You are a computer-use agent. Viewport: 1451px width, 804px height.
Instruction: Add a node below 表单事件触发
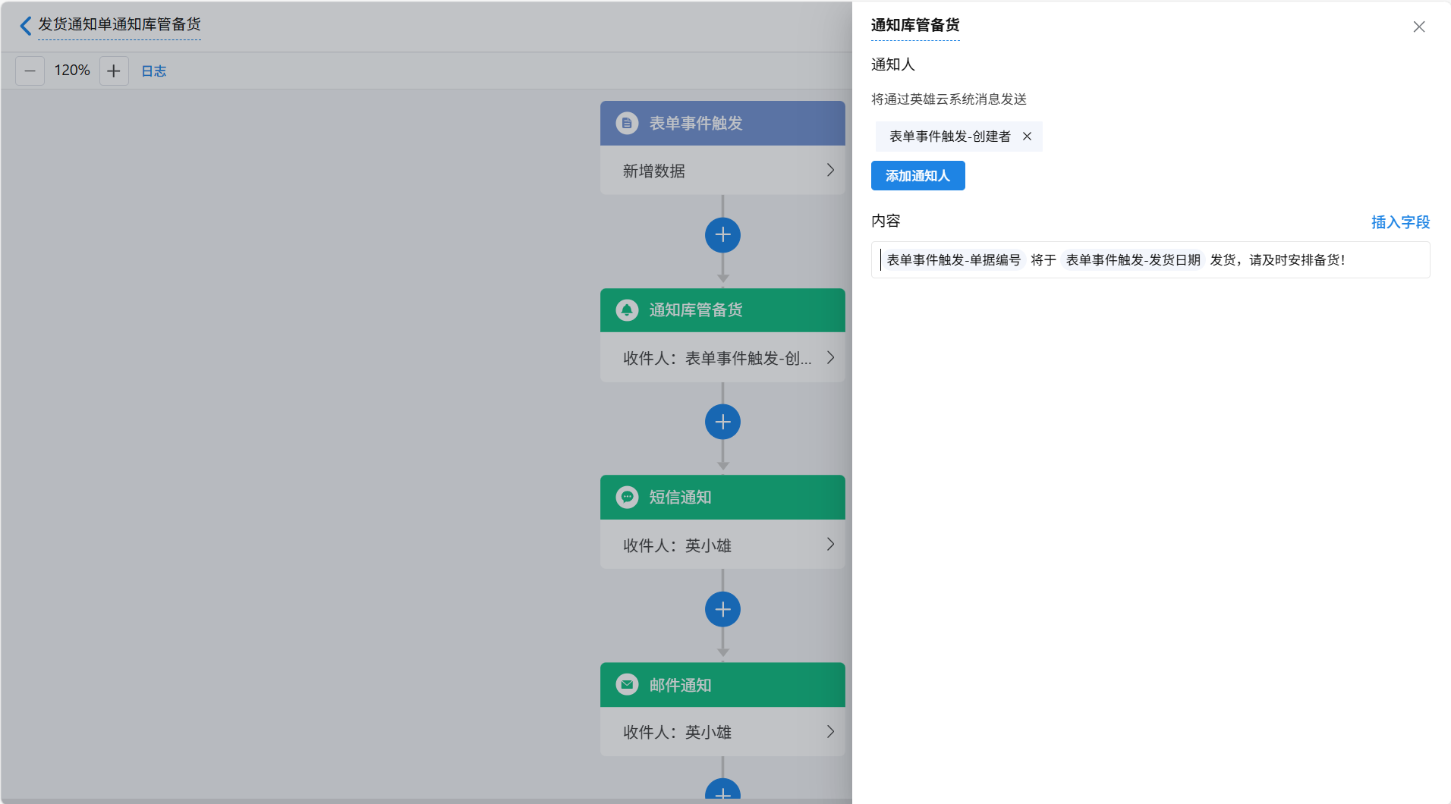pyautogui.click(x=722, y=235)
